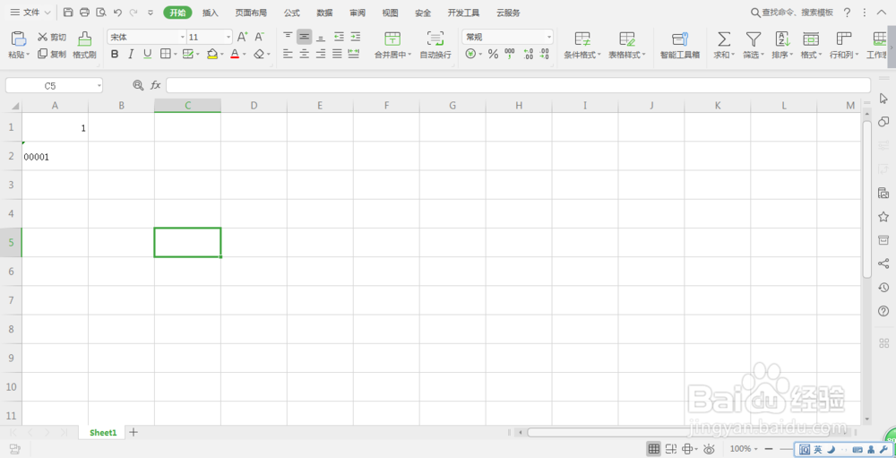Switch to the 公式 tab
The height and width of the screenshot is (458, 896).
coord(291,13)
